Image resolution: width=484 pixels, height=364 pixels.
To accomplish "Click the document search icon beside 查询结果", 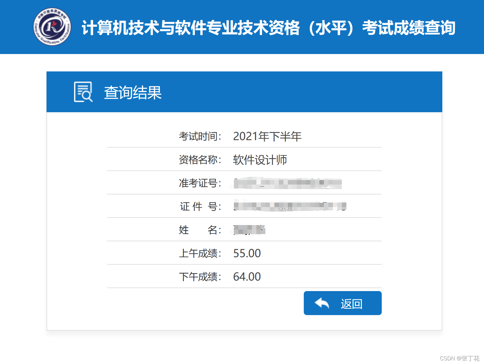I will 83,92.
